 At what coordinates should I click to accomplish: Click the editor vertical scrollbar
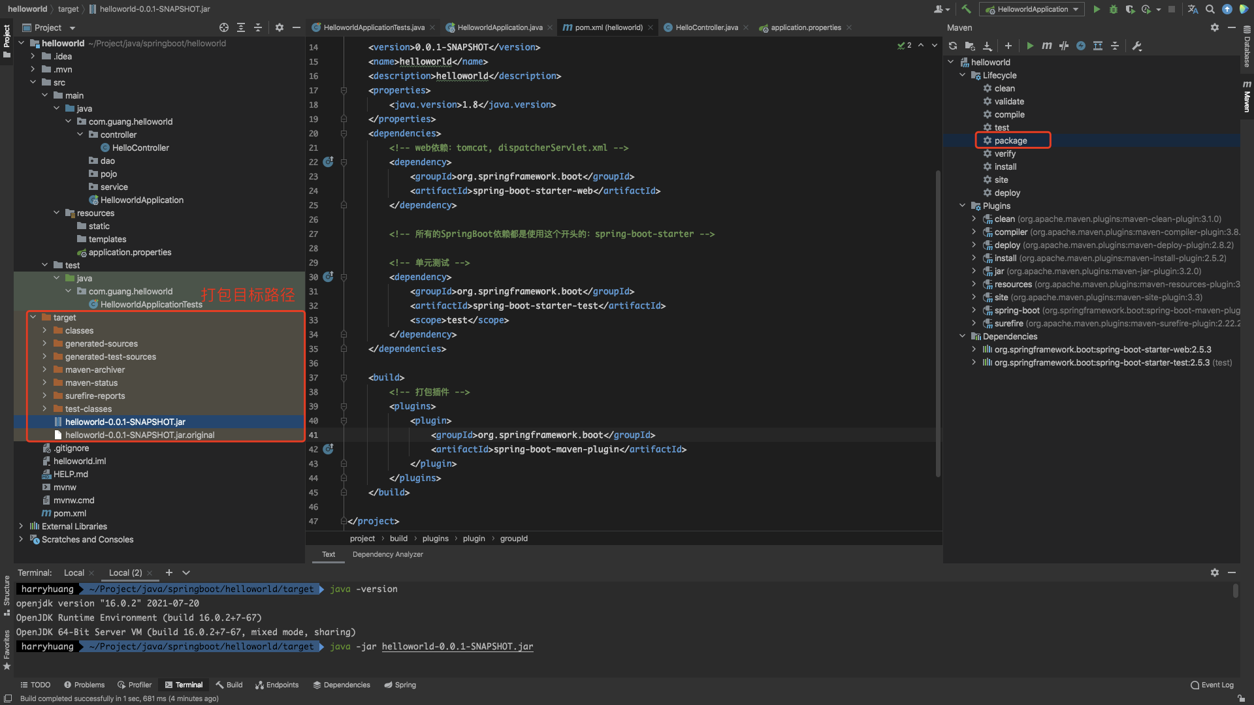pyautogui.click(x=938, y=323)
